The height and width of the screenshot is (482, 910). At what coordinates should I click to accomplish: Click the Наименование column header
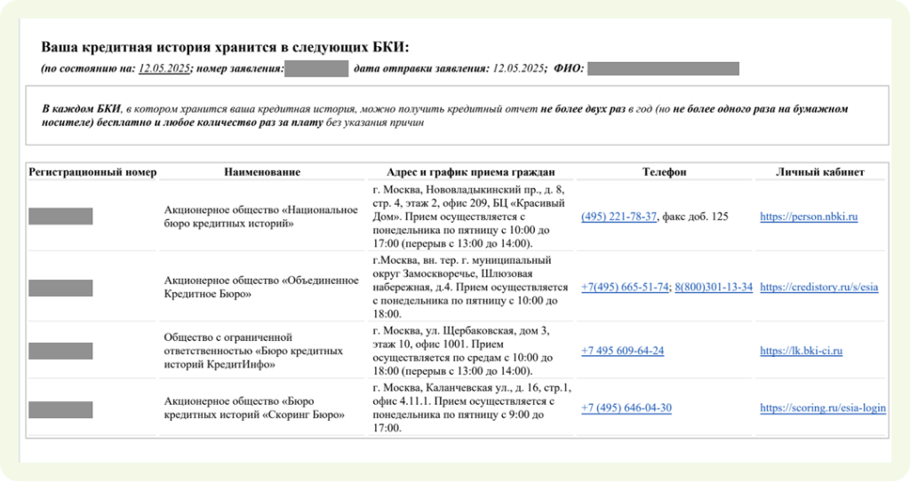pyautogui.click(x=262, y=172)
